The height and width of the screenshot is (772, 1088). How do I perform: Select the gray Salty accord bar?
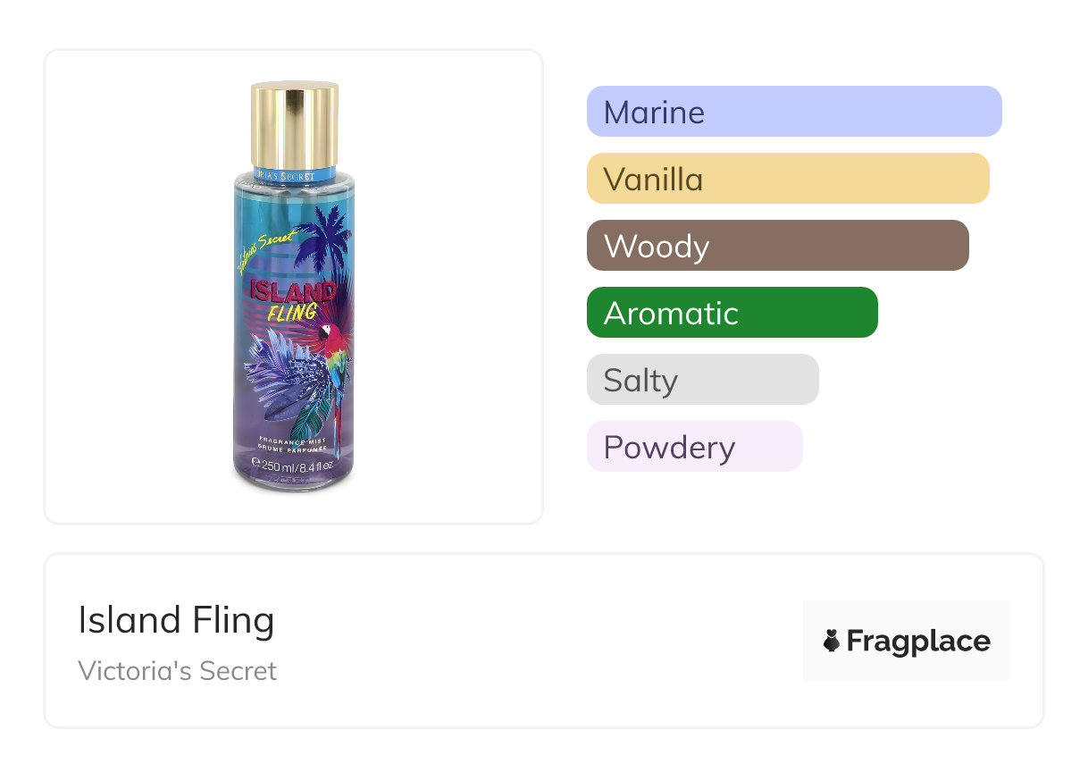click(x=702, y=380)
